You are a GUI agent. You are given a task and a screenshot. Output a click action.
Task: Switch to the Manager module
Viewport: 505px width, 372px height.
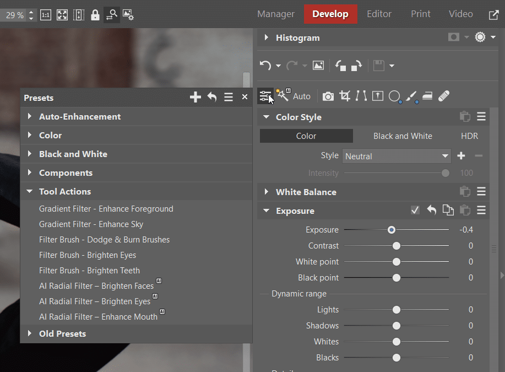click(275, 14)
